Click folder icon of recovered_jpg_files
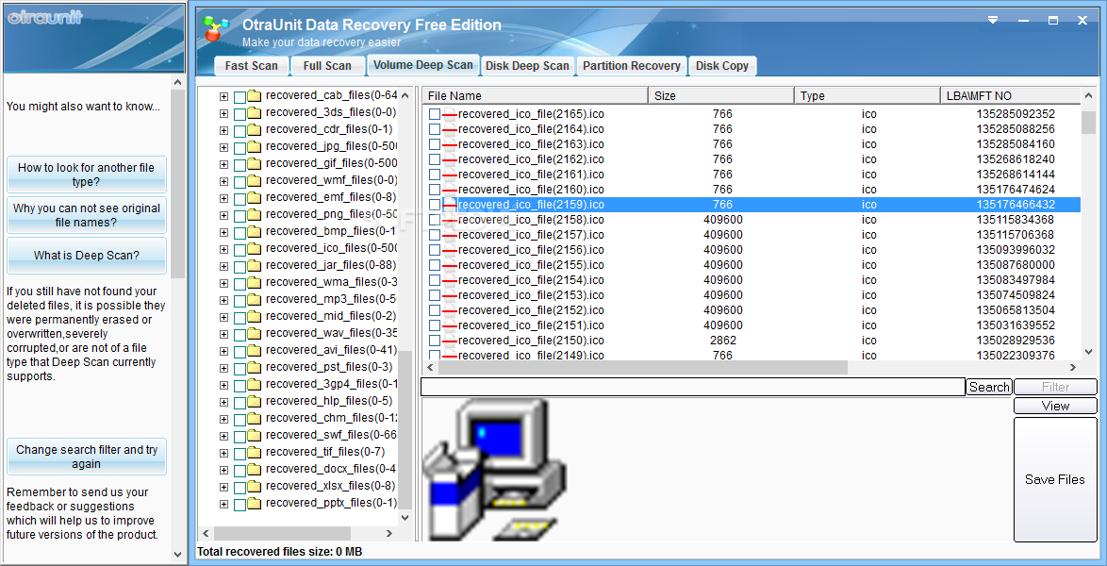Screen dimensions: 1107x566 255,146
